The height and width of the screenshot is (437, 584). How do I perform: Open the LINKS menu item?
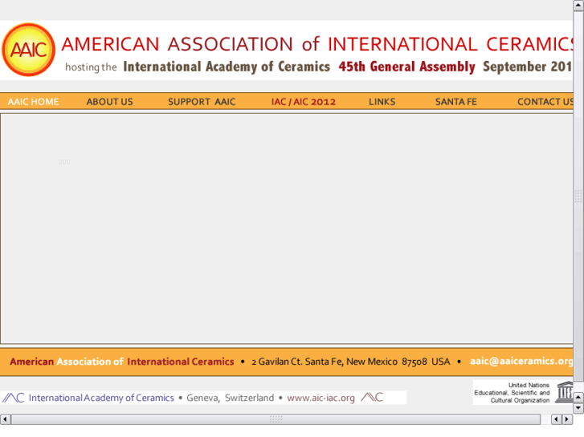point(382,102)
